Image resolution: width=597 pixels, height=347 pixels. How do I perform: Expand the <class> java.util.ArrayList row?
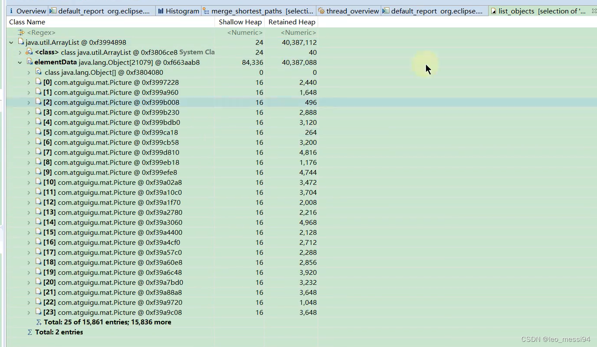pyautogui.click(x=20, y=53)
